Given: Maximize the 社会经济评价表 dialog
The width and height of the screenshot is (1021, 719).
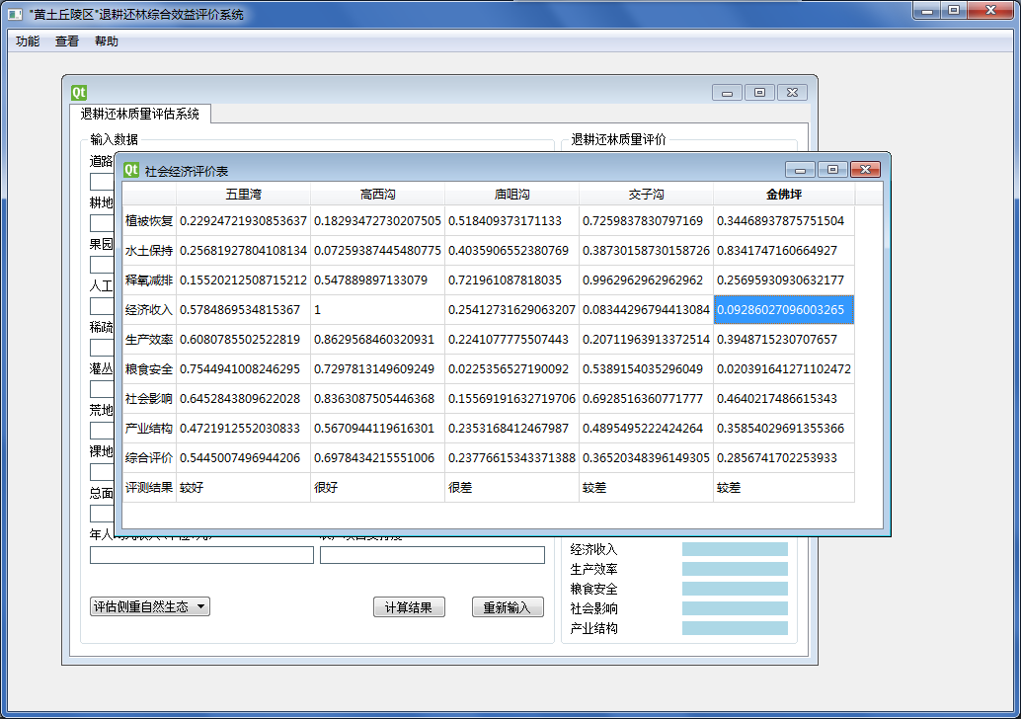Looking at the screenshot, I should [832, 170].
